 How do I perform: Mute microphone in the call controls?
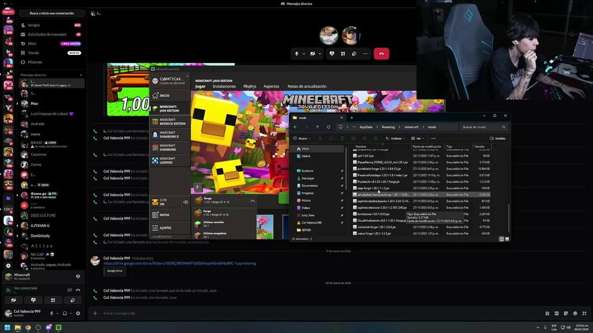pos(296,54)
